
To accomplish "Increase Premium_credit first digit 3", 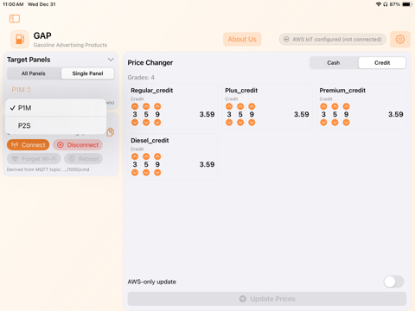I will point(323,106).
